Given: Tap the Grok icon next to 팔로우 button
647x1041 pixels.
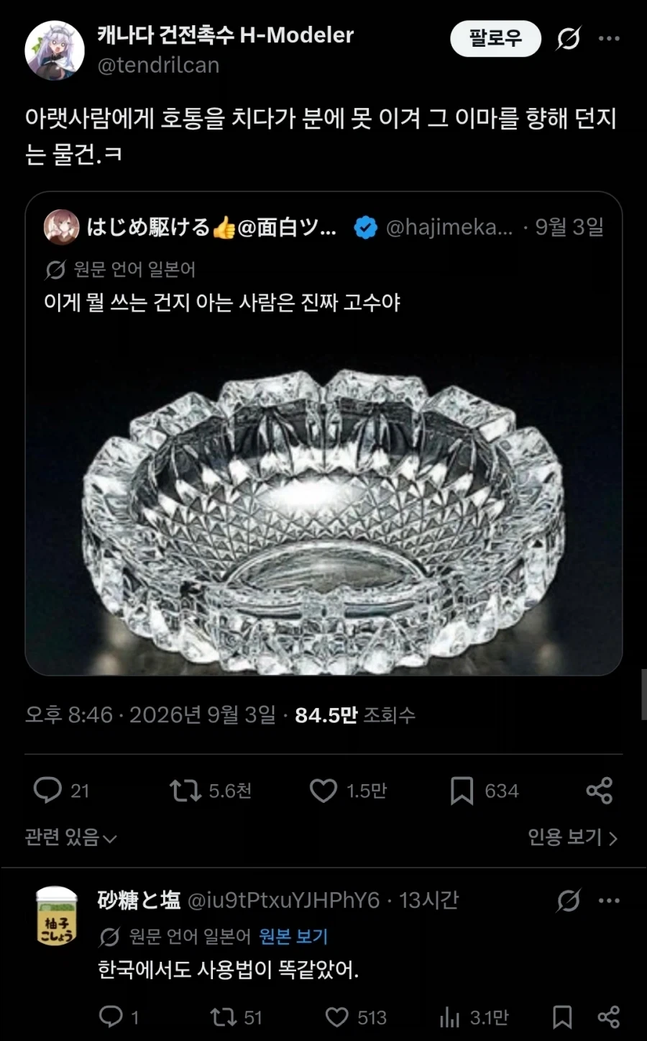Looking at the screenshot, I should tap(568, 38).
